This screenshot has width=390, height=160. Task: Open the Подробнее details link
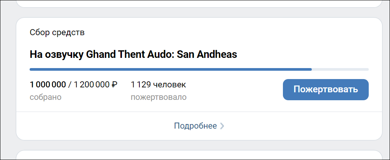[x=195, y=126]
